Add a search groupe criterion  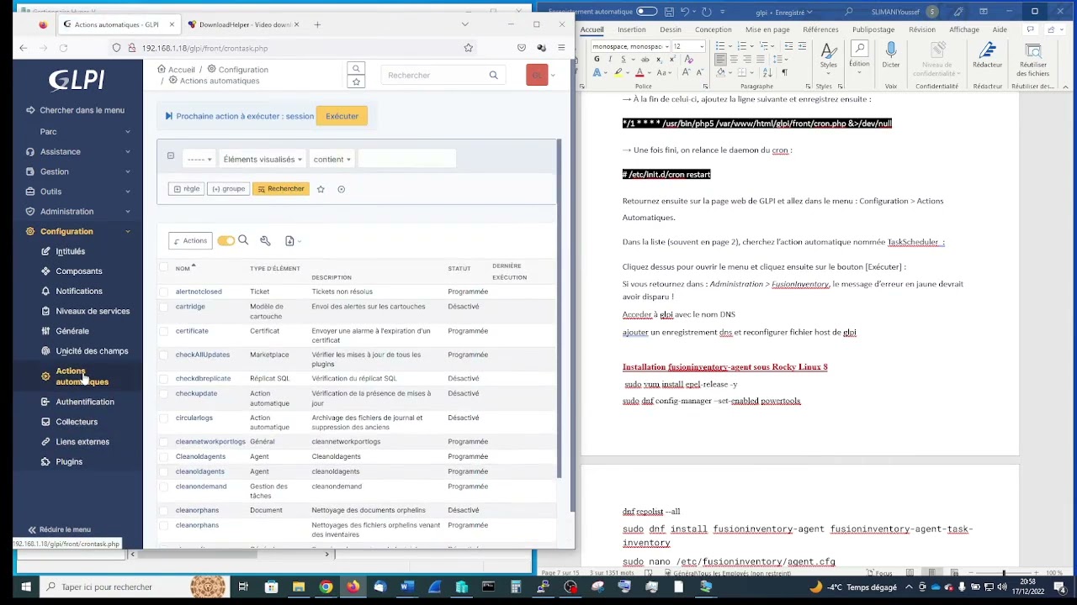pos(228,189)
